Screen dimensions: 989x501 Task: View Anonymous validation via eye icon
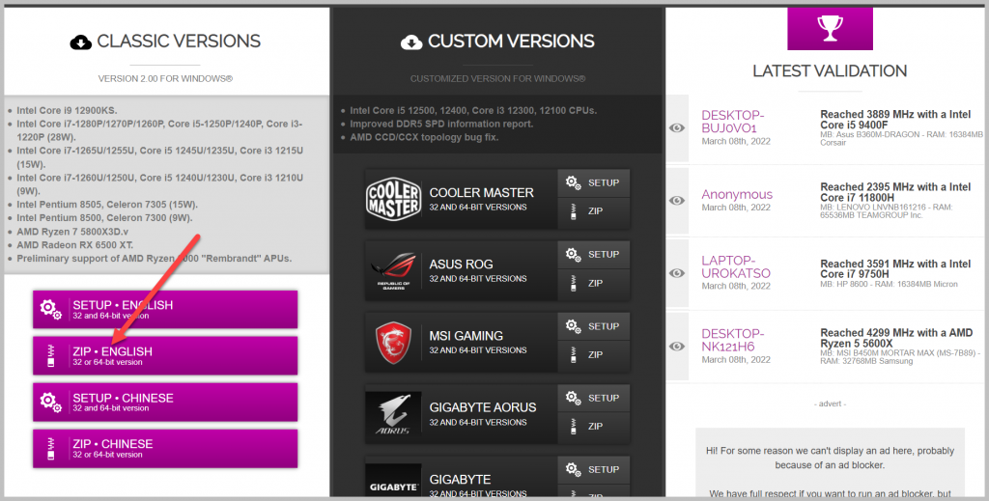click(x=677, y=201)
